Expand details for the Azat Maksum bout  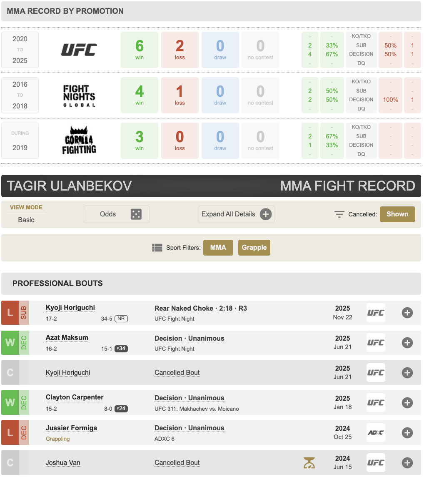(x=407, y=343)
